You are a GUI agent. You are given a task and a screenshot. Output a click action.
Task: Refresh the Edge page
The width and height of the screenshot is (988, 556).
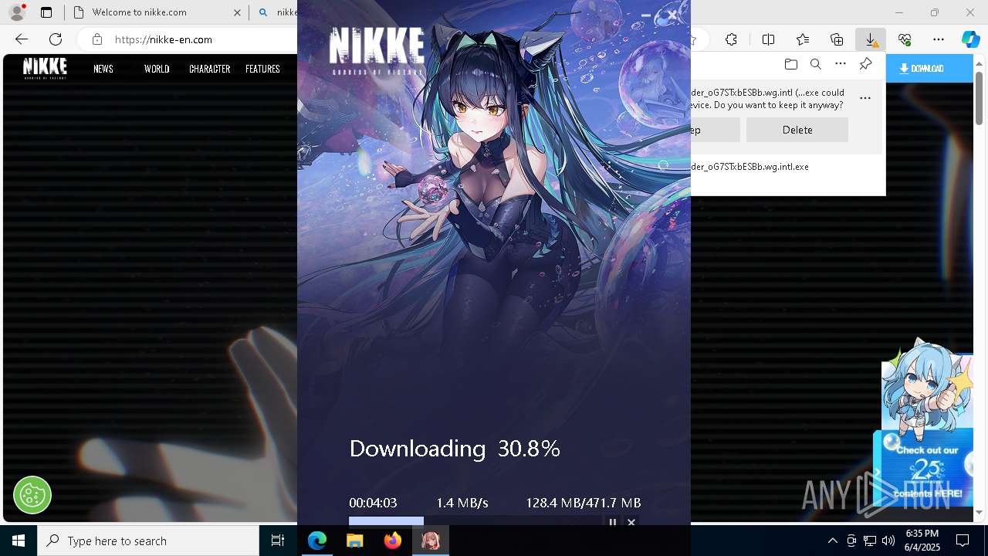click(56, 39)
